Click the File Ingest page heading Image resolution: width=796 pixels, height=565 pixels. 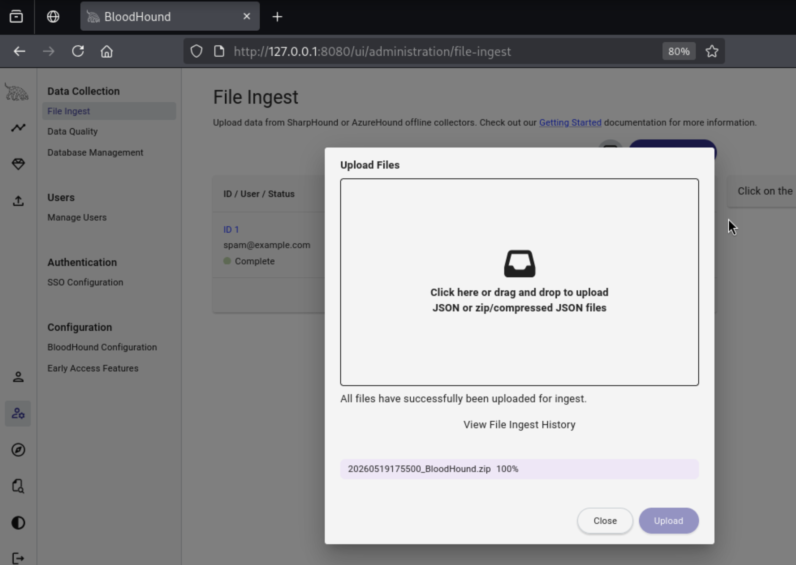(256, 97)
